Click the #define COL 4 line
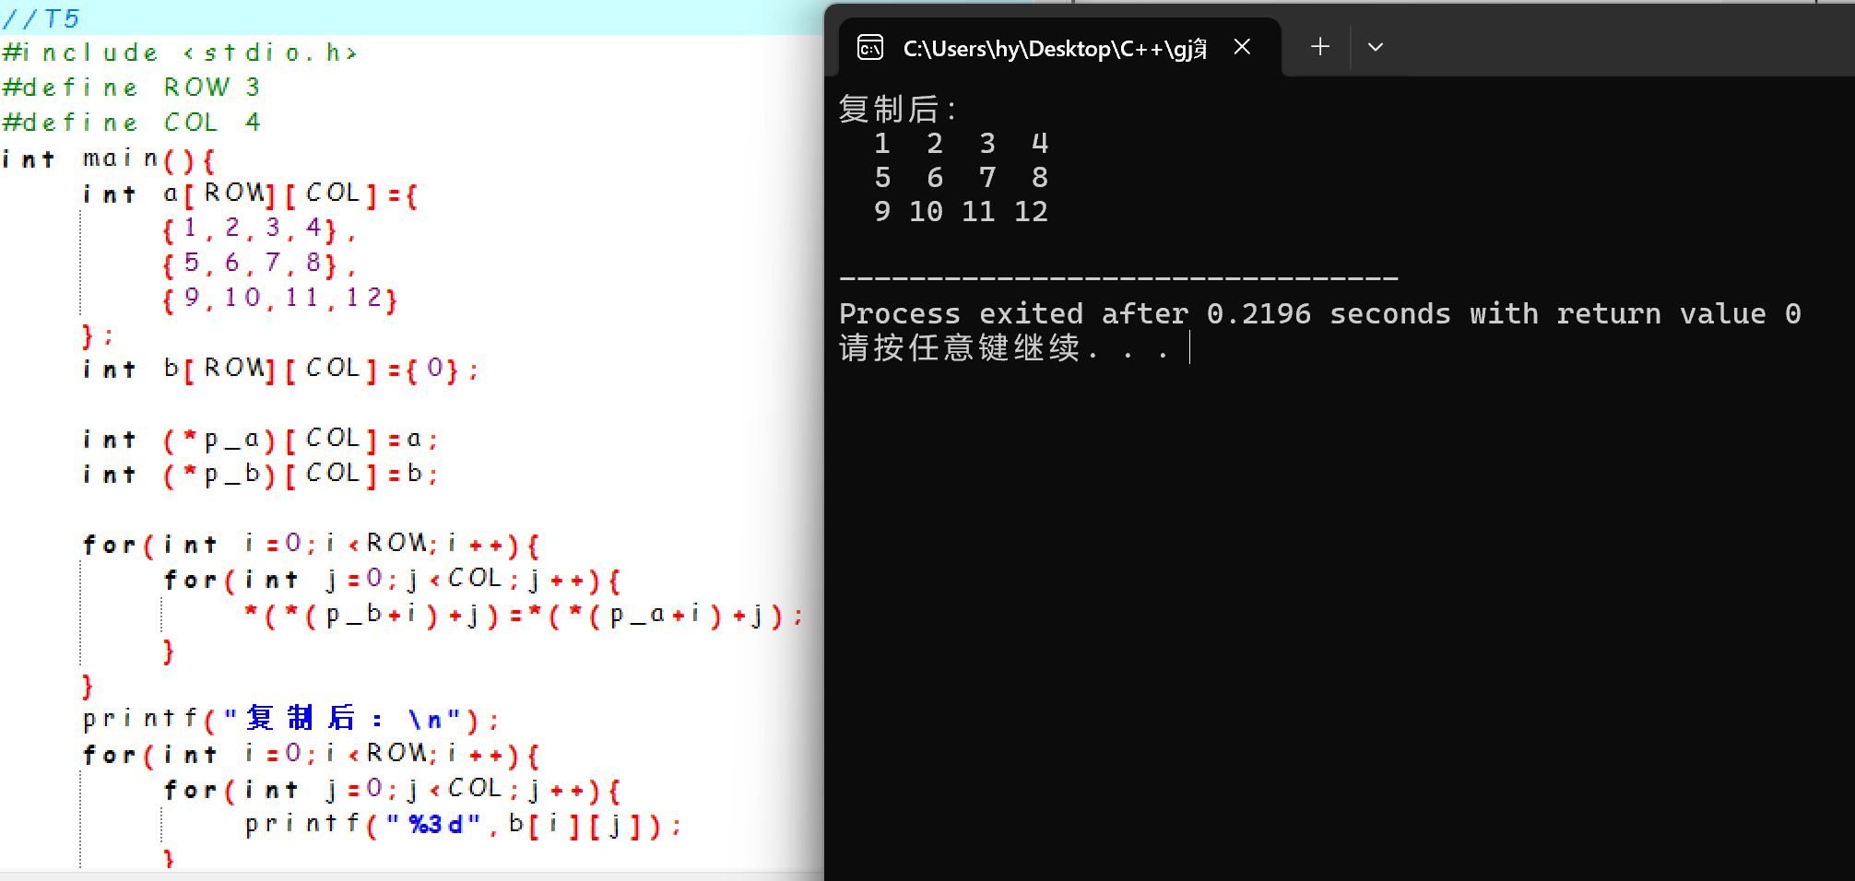1855x881 pixels. coord(131,123)
